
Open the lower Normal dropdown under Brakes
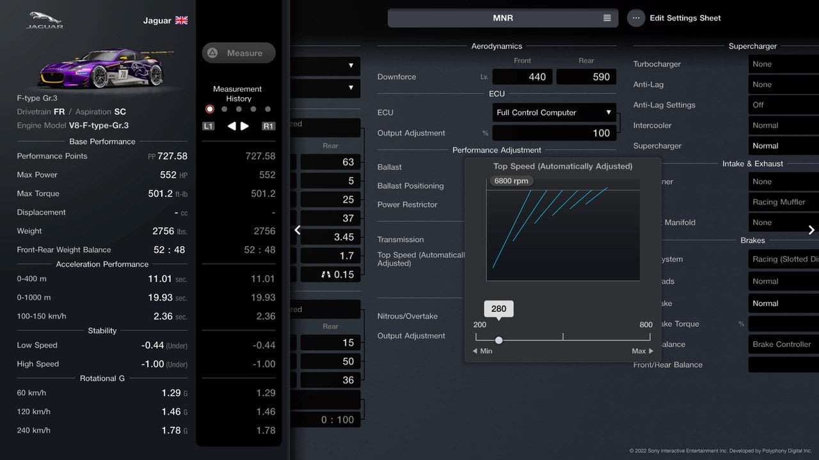784,303
